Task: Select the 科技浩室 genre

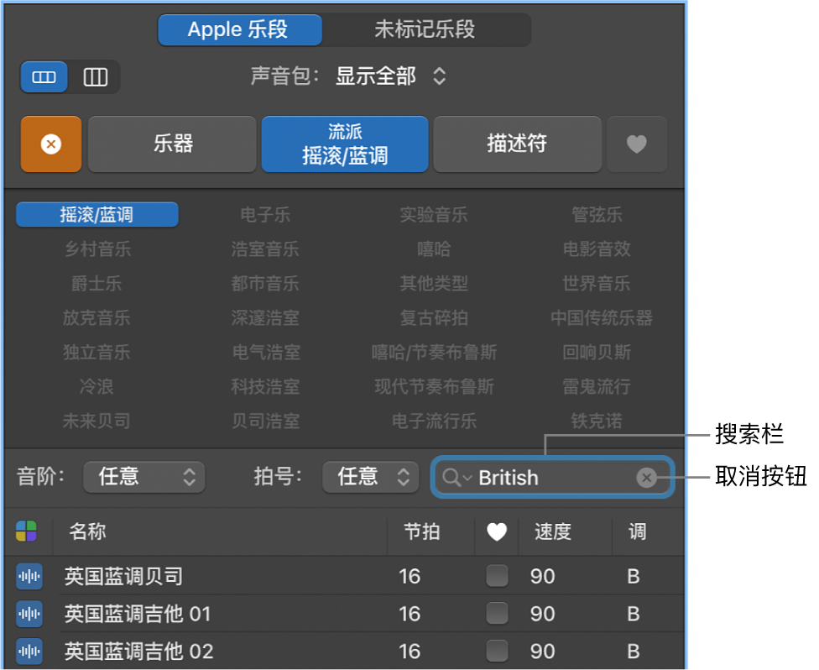Action: pyautogui.click(x=265, y=387)
